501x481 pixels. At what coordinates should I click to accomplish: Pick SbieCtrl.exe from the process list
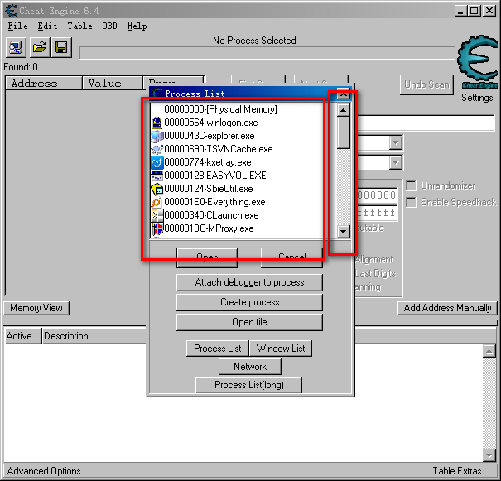click(x=208, y=189)
